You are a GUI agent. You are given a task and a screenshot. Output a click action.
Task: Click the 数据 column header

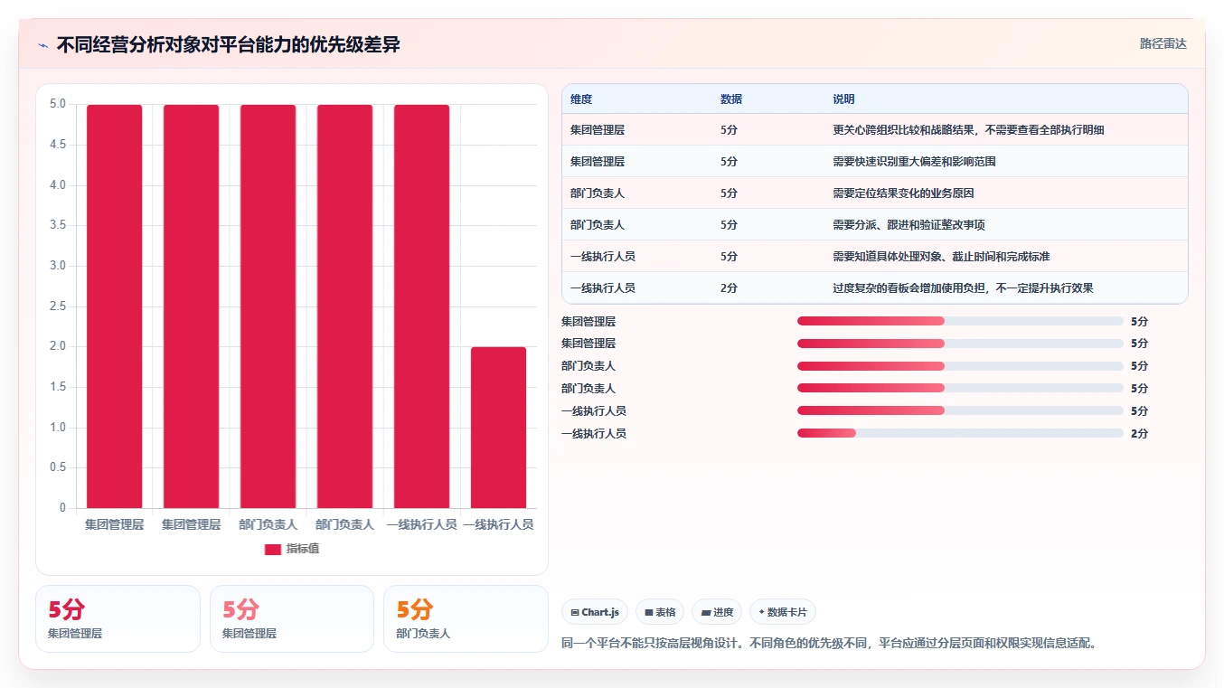coord(731,99)
